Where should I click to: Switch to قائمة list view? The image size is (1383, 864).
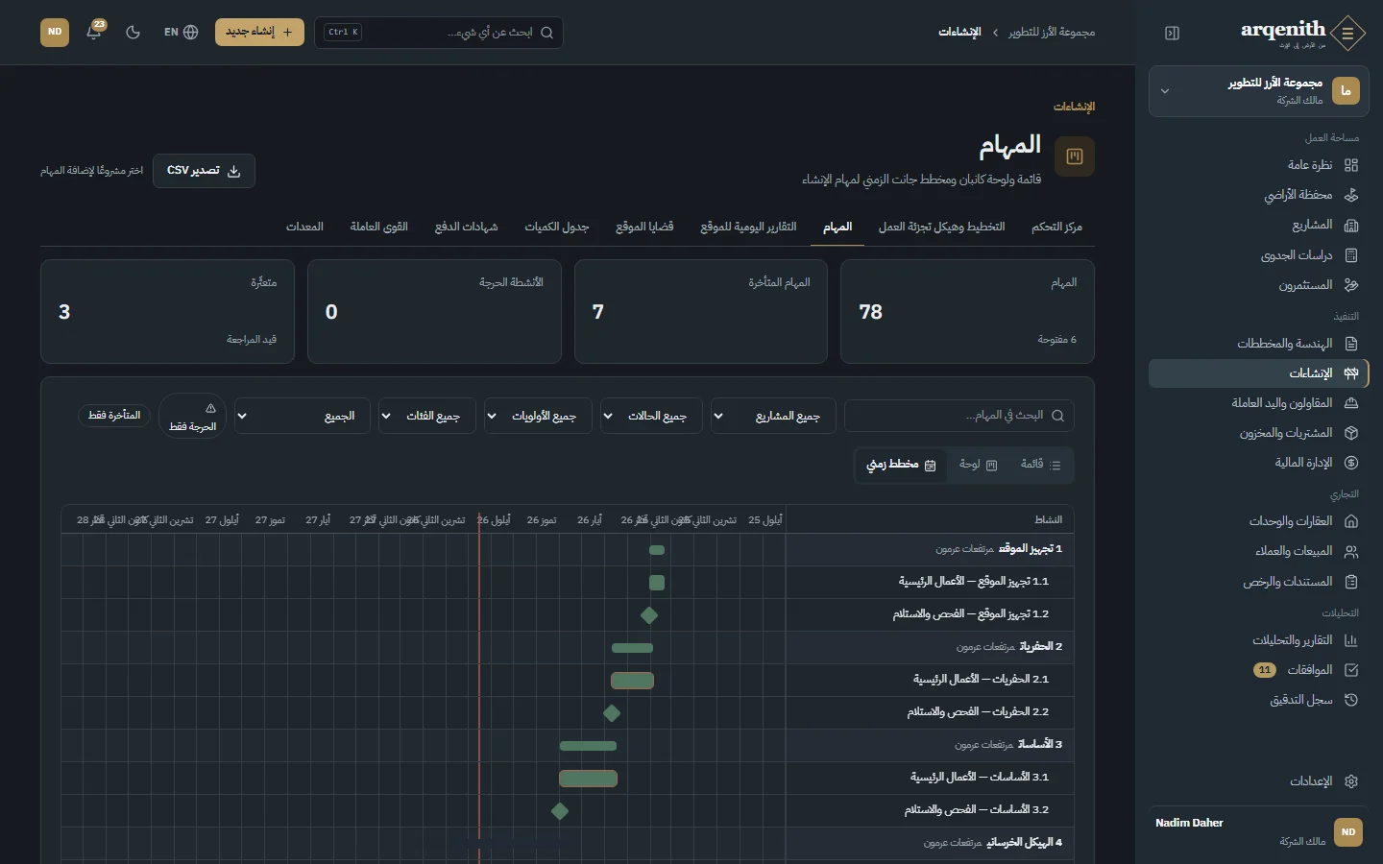click(1040, 465)
